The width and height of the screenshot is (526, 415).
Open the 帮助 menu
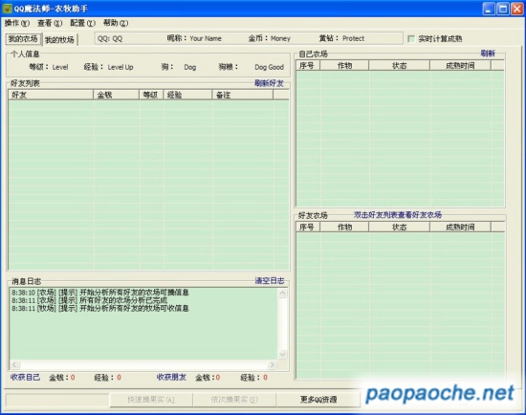coord(116,23)
